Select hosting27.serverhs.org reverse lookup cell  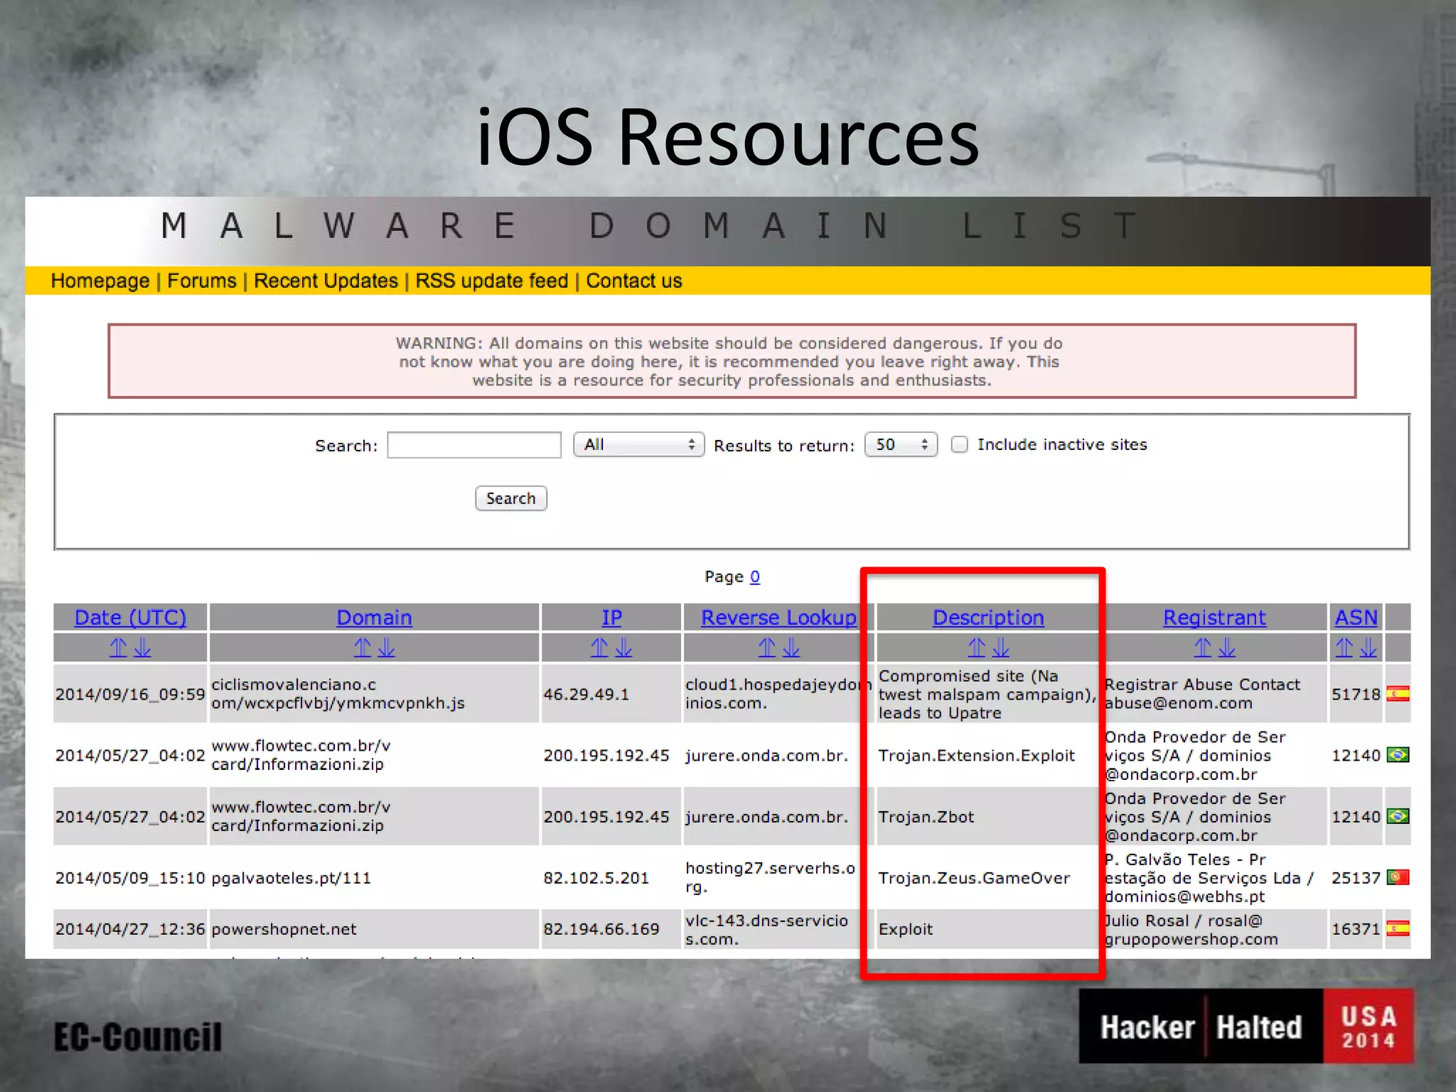(778, 877)
